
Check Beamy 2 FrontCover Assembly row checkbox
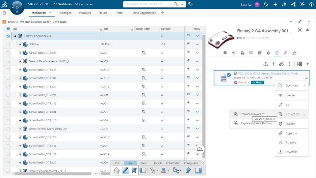tap(8, 129)
